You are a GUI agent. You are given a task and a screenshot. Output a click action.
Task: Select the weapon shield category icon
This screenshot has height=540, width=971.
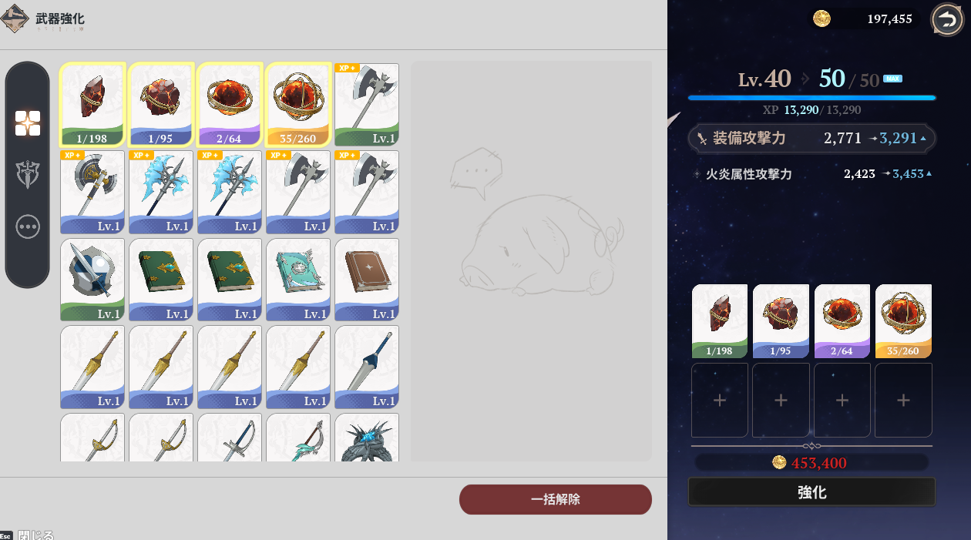tap(28, 175)
